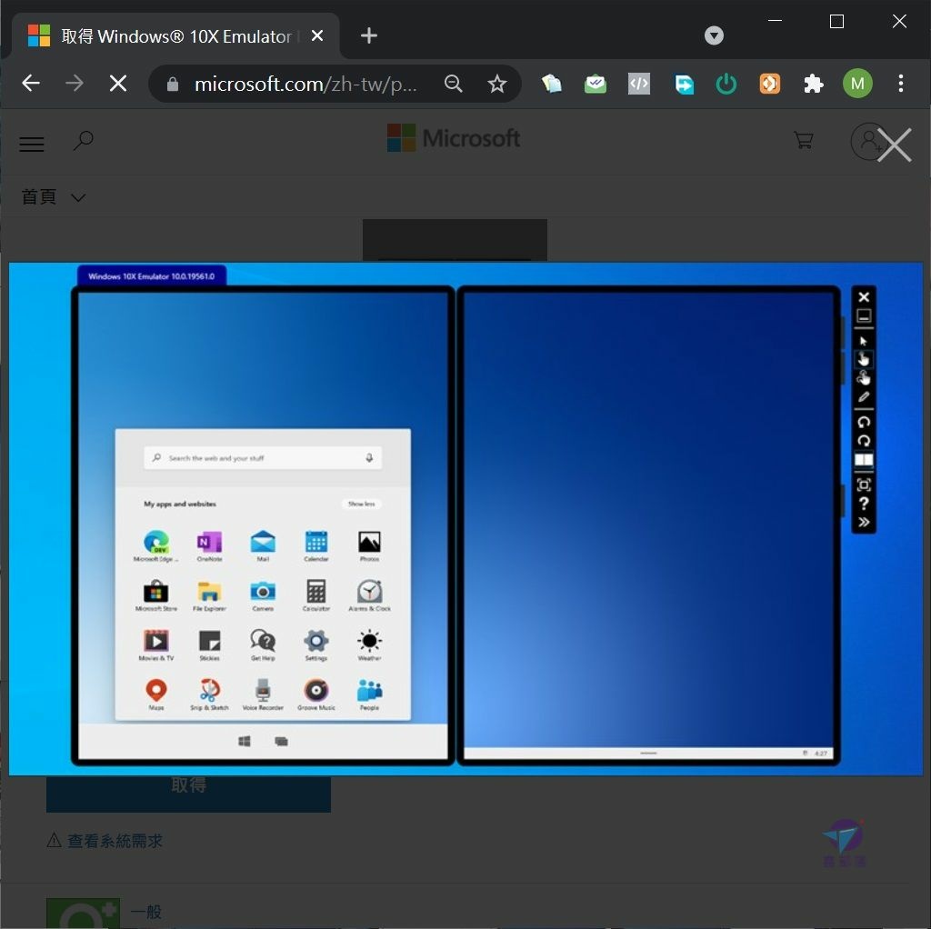Open Microsoft site search
The height and width of the screenshot is (929, 931).
tap(83, 141)
